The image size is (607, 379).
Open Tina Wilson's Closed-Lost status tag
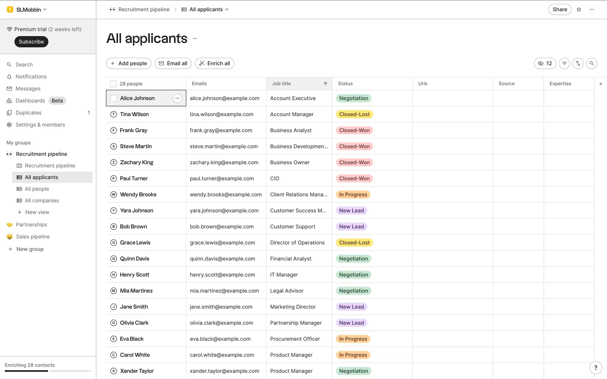point(354,114)
